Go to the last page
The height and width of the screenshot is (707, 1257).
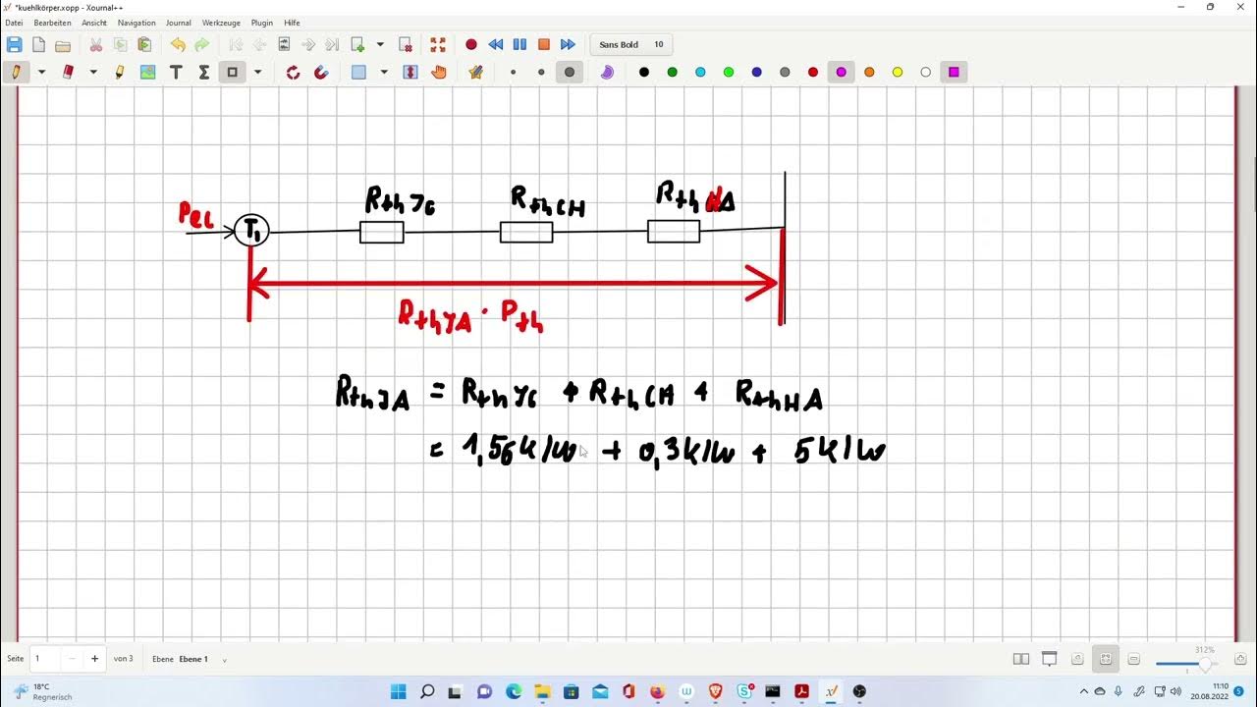(x=332, y=44)
